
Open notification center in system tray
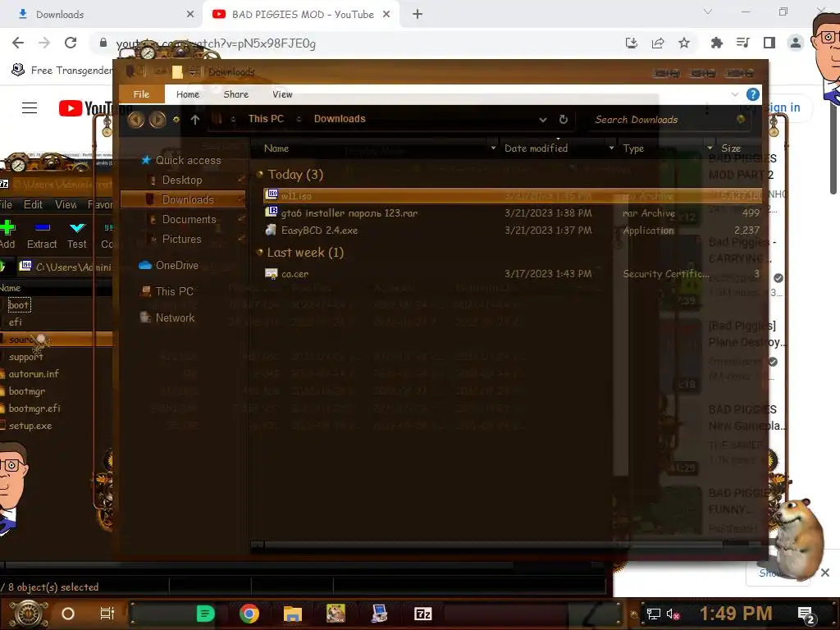806,614
